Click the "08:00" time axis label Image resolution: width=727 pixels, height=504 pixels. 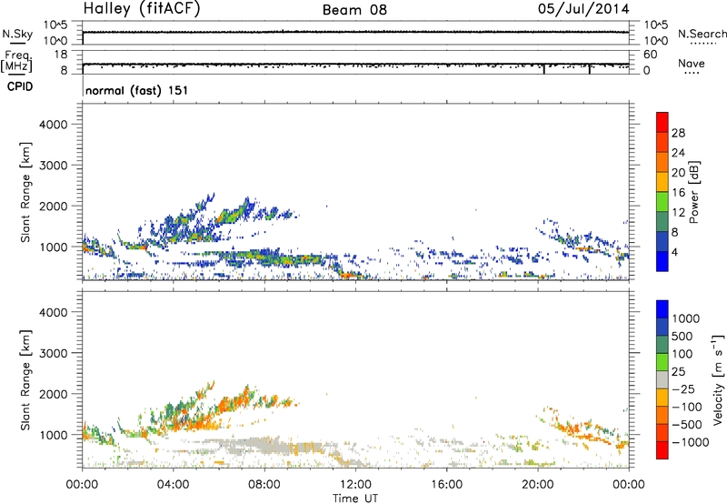pos(264,485)
